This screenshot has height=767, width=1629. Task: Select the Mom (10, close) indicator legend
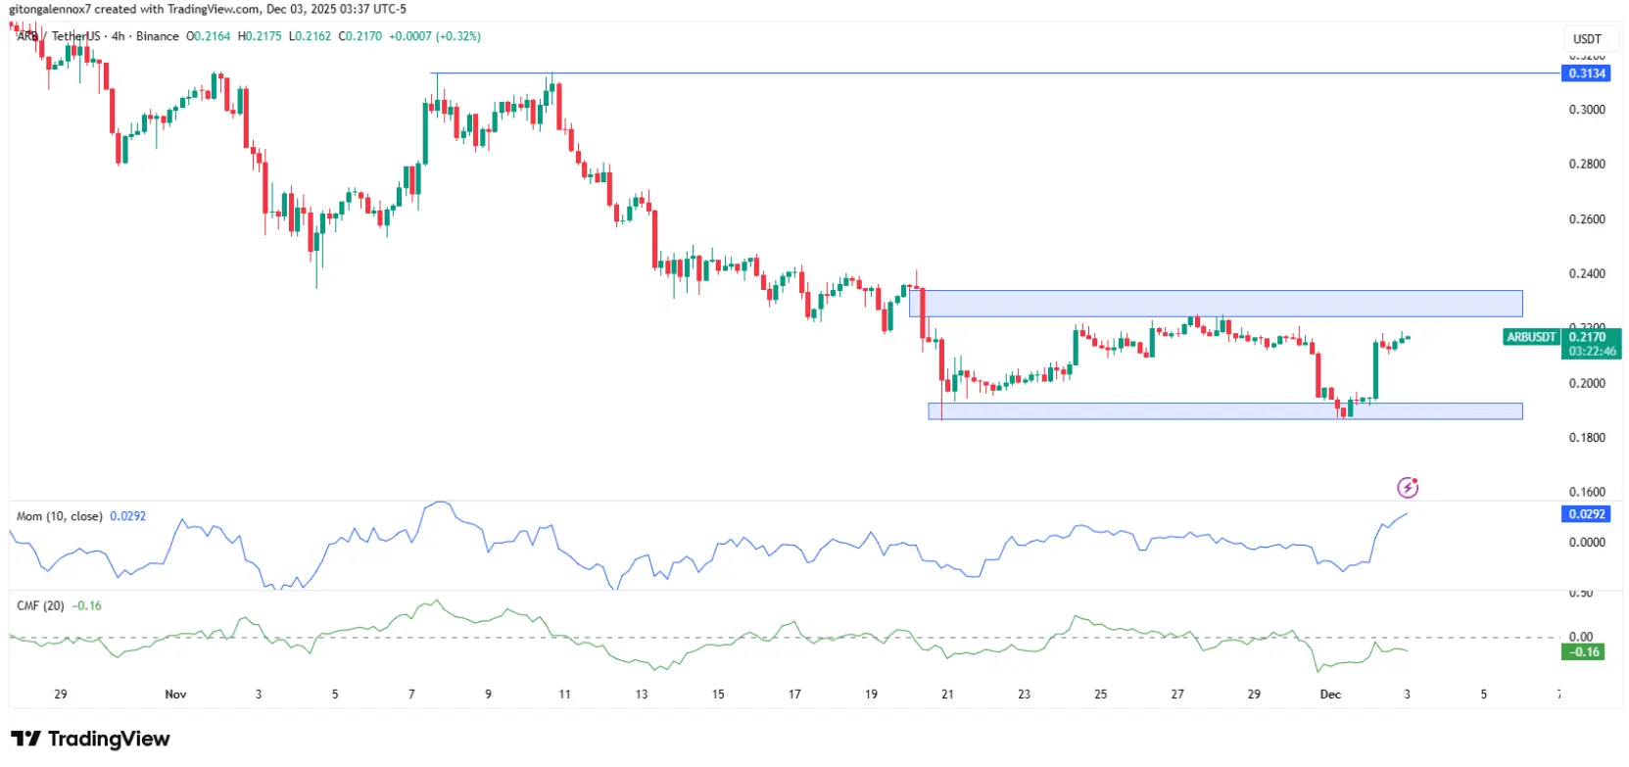pyautogui.click(x=59, y=516)
